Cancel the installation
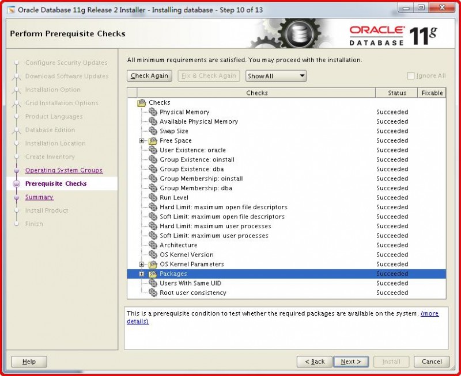Viewport: 461px width, 376px height. (x=431, y=362)
